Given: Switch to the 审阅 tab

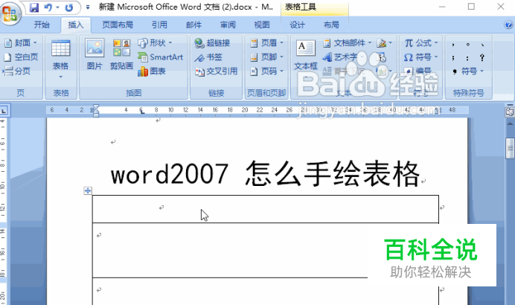Looking at the screenshot, I should (228, 25).
